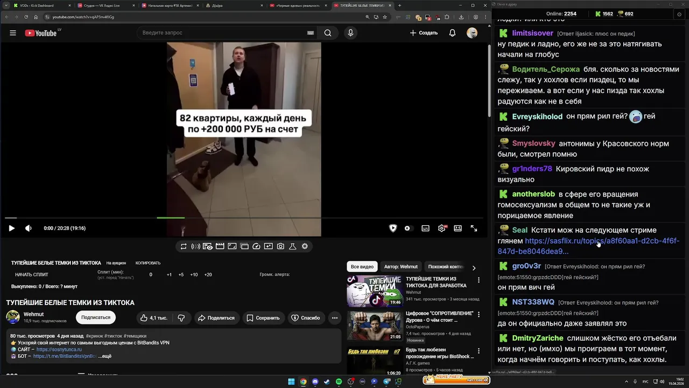The height and width of the screenshot is (388, 689).
Task: Open the extension toolbar gear settings
Action: tap(305, 246)
